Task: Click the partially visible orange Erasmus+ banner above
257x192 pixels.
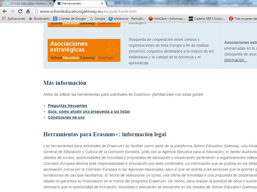Action: pos(84,25)
